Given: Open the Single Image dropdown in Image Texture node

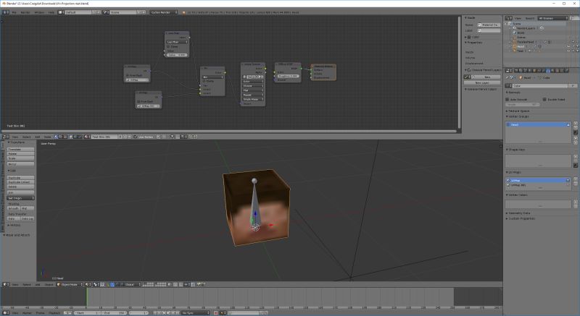Looking at the screenshot, I should tap(253, 99).
